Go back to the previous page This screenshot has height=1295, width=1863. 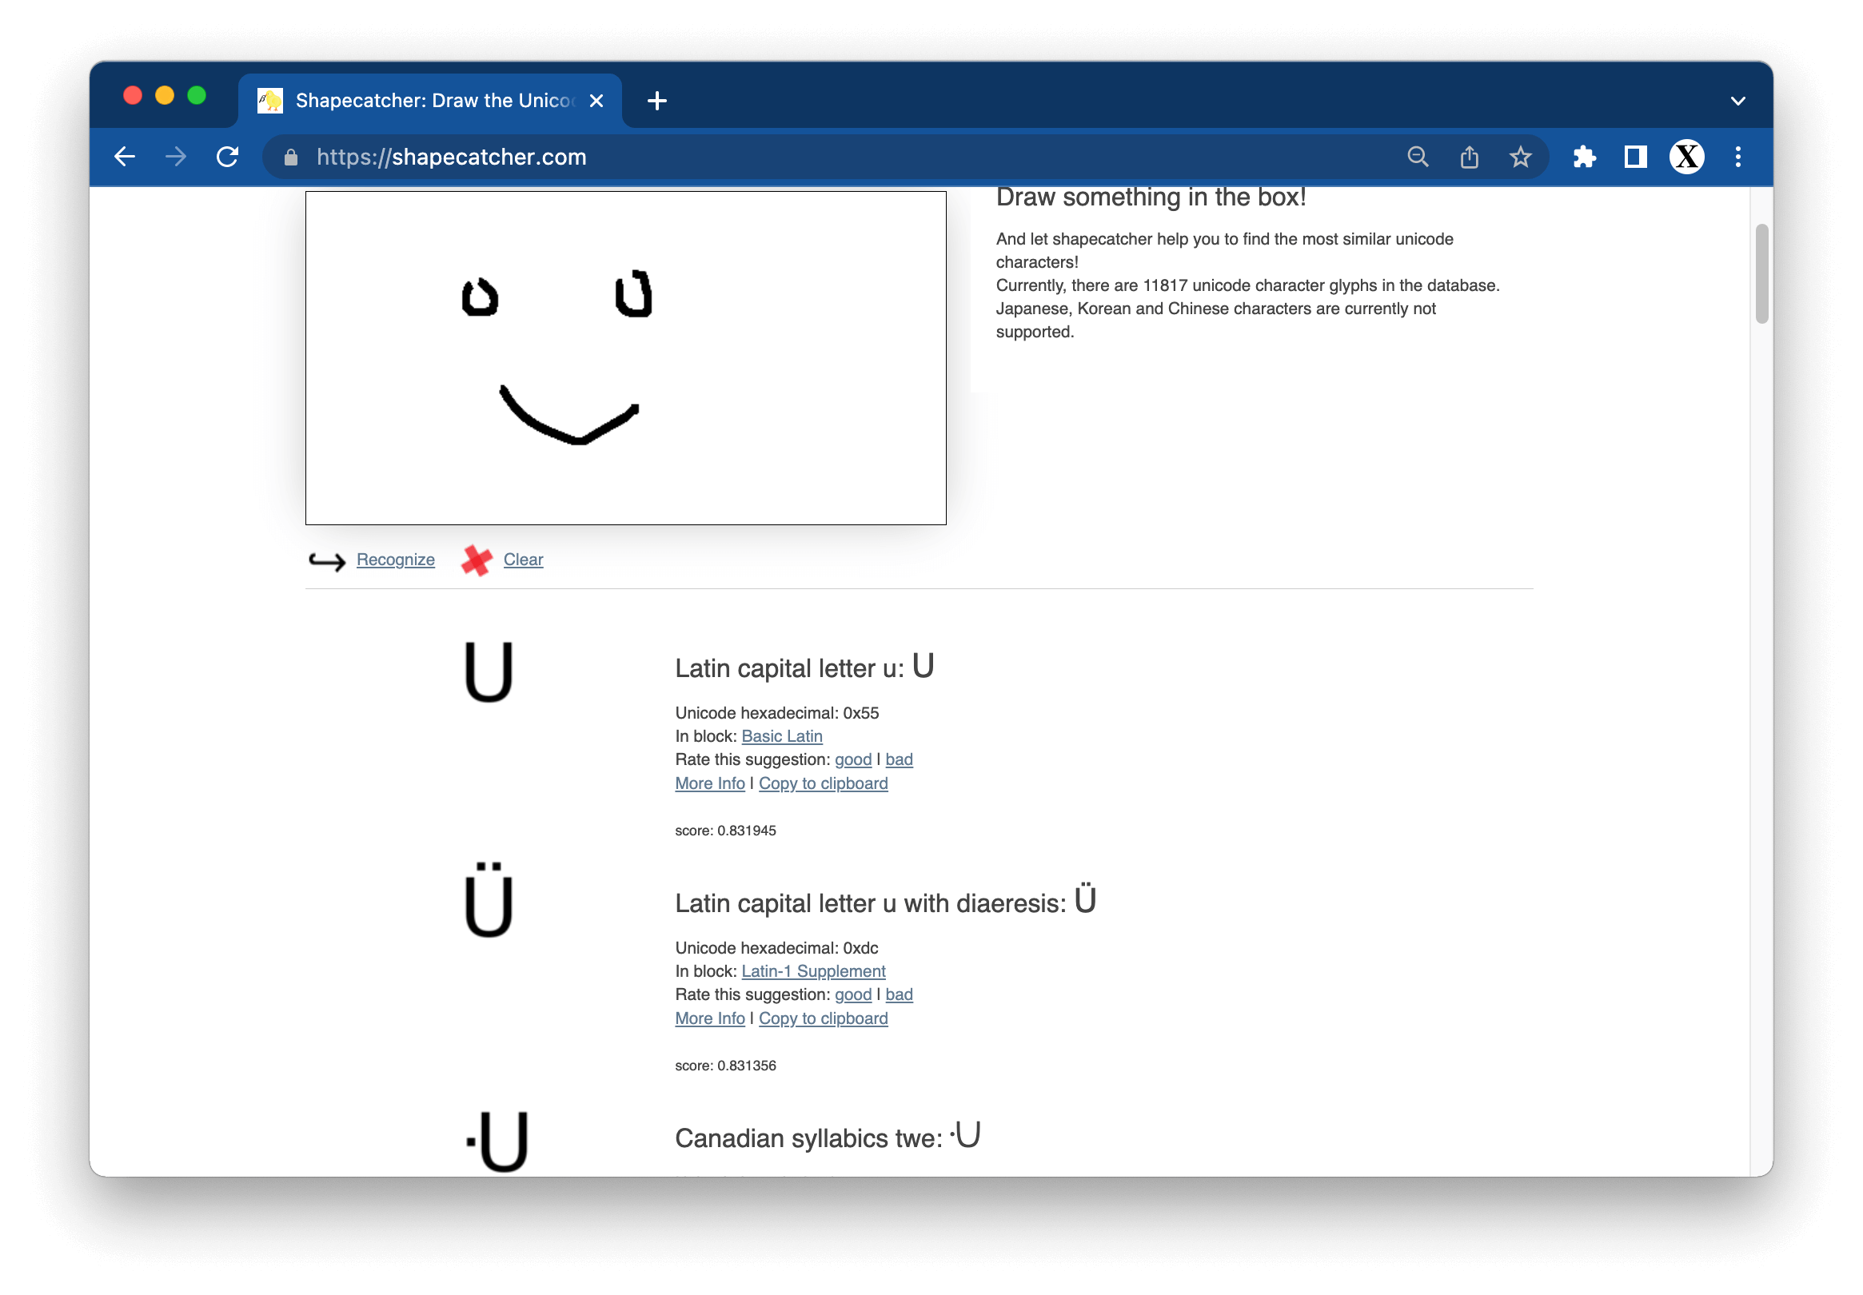click(125, 157)
